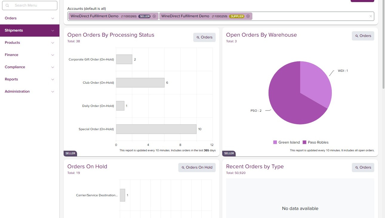Open the Reports sidebar menu
Image resolution: width=385 pixels, height=218 pixels.
coord(30,79)
